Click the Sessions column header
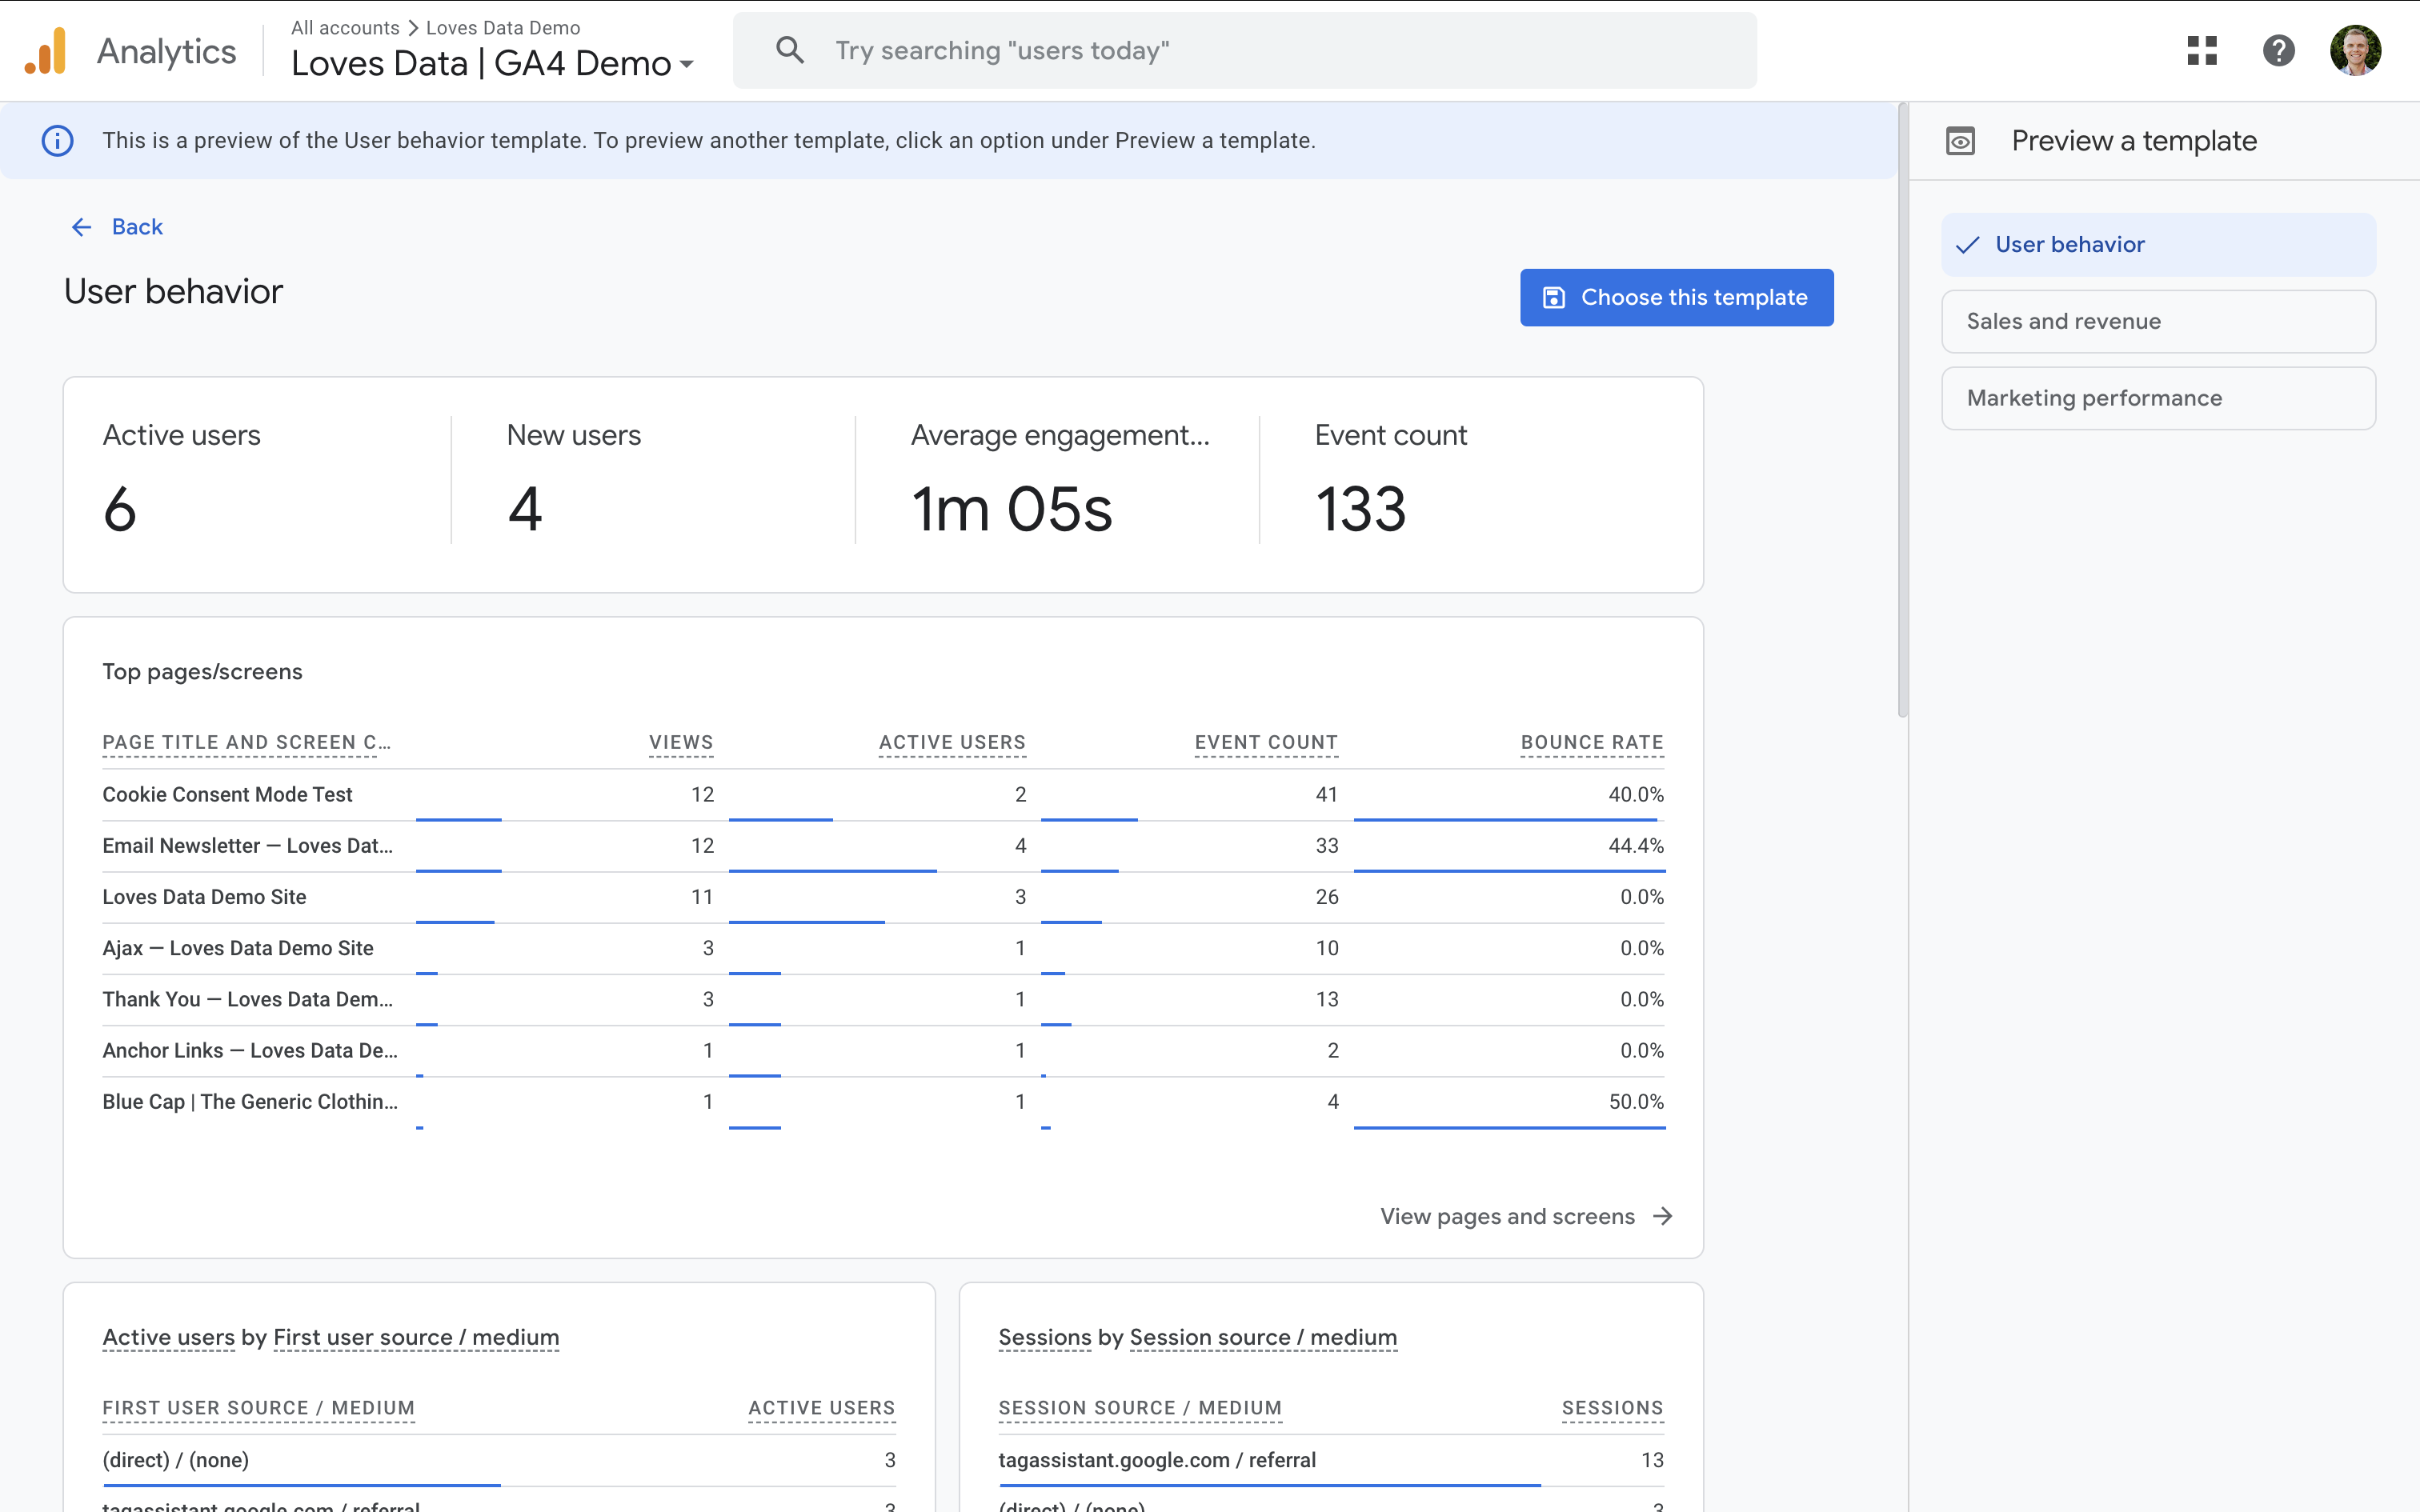The width and height of the screenshot is (2420, 1512). click(x=1613, y=1408)
